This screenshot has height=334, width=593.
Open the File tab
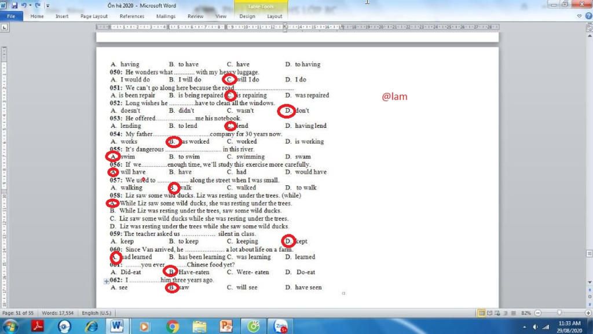(x=12, y=16)
